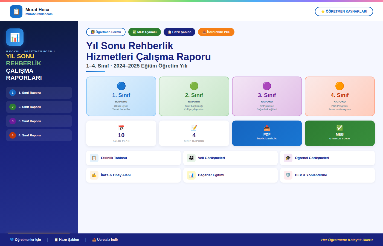The image size is (383, 246).
Task: Click the MEB Uyumlu Form checkmark icon
Action: coord(340,128)
